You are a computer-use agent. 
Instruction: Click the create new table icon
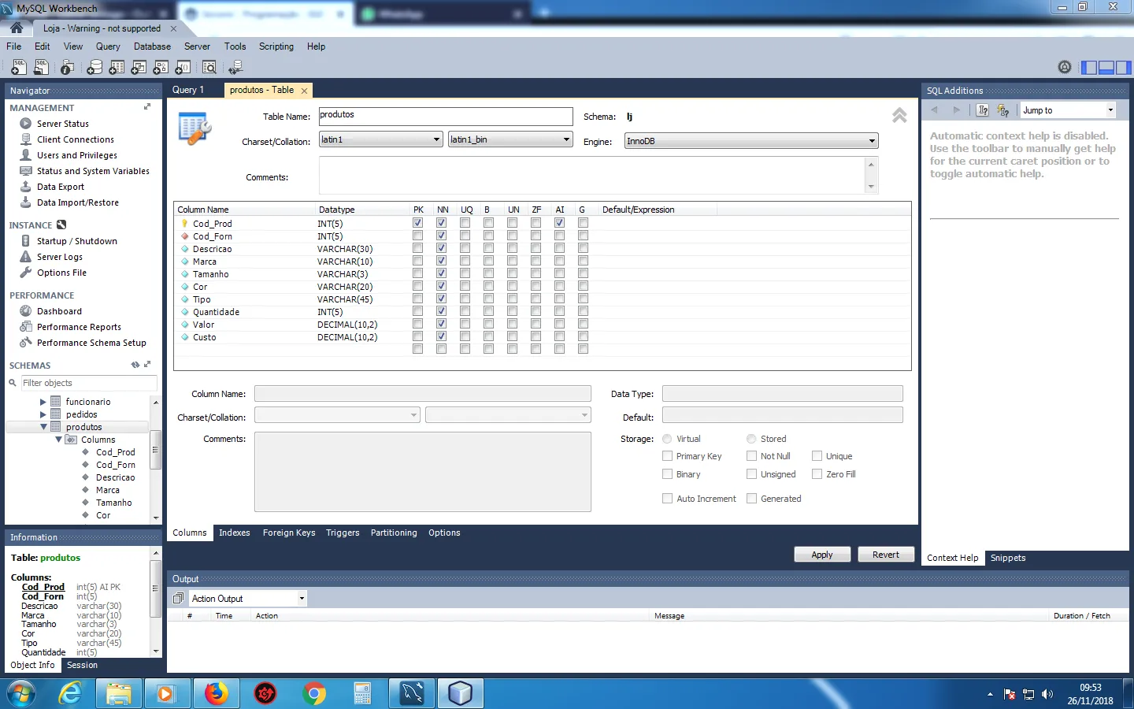(x=117, y=68)
